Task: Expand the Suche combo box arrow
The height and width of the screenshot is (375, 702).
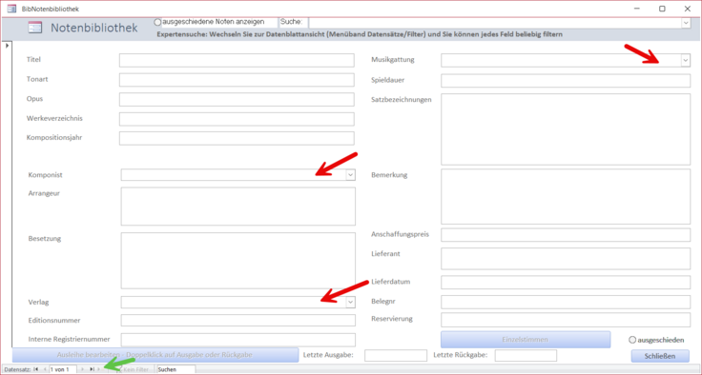Action: tap(686, 22)
